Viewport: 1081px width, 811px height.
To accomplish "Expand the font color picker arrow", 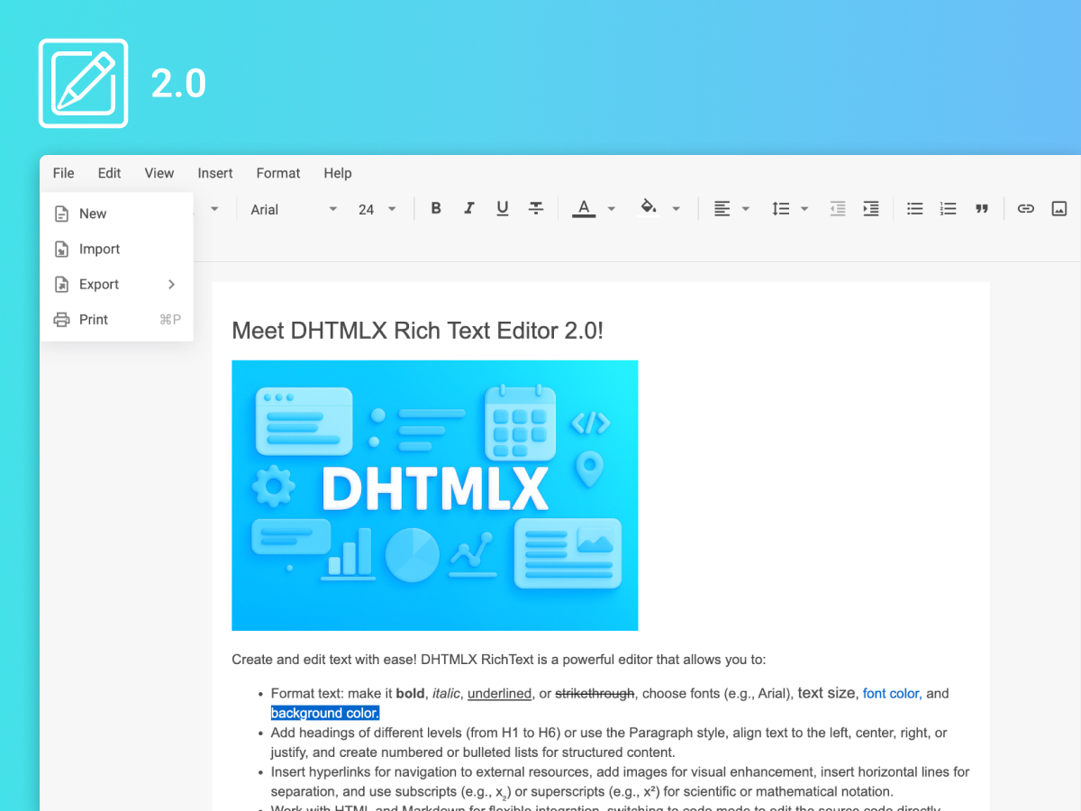I will coord(612,209).
